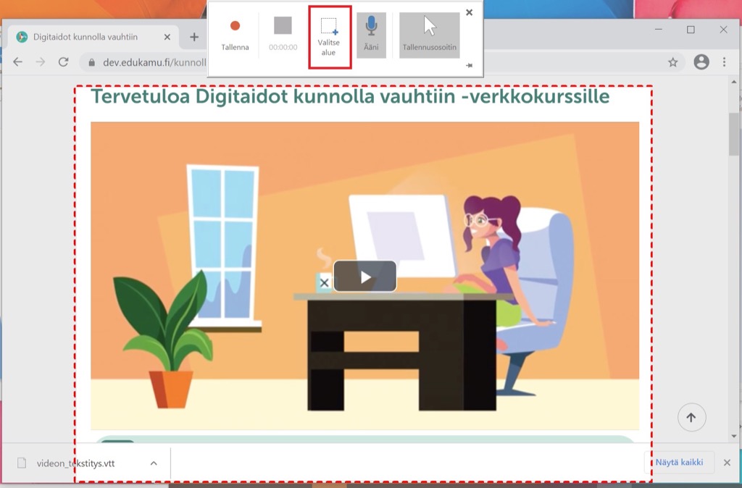
Task: Click the page scrollbar up arrow
Action: [734, 83]
